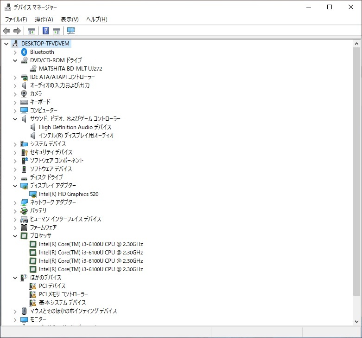Click the Back arrow toolbar icon
The width and height of the screenshot is (362, 338).
[6, 31]
